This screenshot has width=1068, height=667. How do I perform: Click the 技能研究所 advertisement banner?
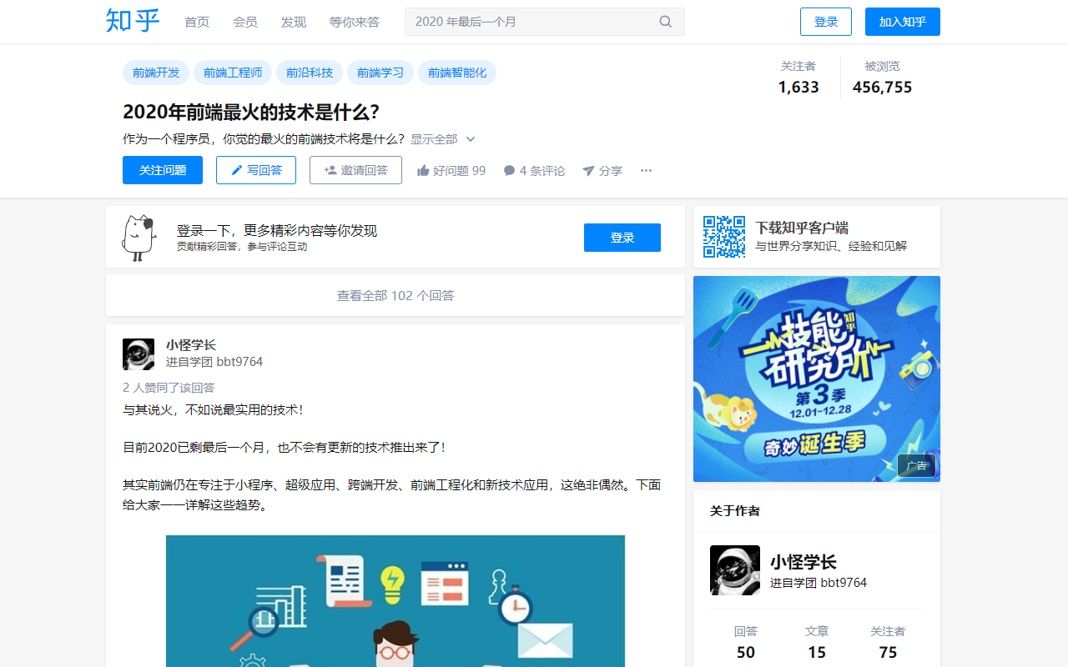point(816,378)
